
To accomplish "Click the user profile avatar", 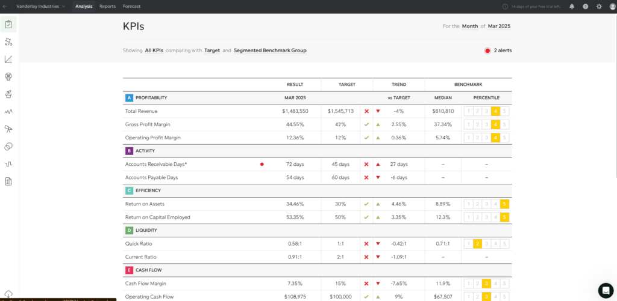I will [x=610, y=7].
